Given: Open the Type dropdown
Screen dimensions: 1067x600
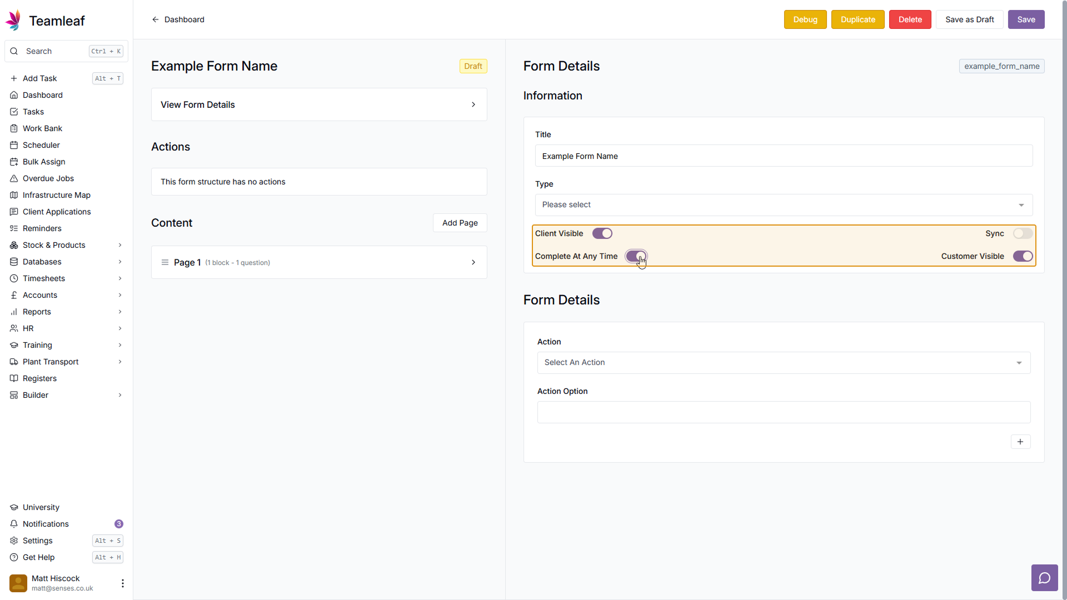Looking at the screenshot, I should pyautogui.click(x=784, y=205).
